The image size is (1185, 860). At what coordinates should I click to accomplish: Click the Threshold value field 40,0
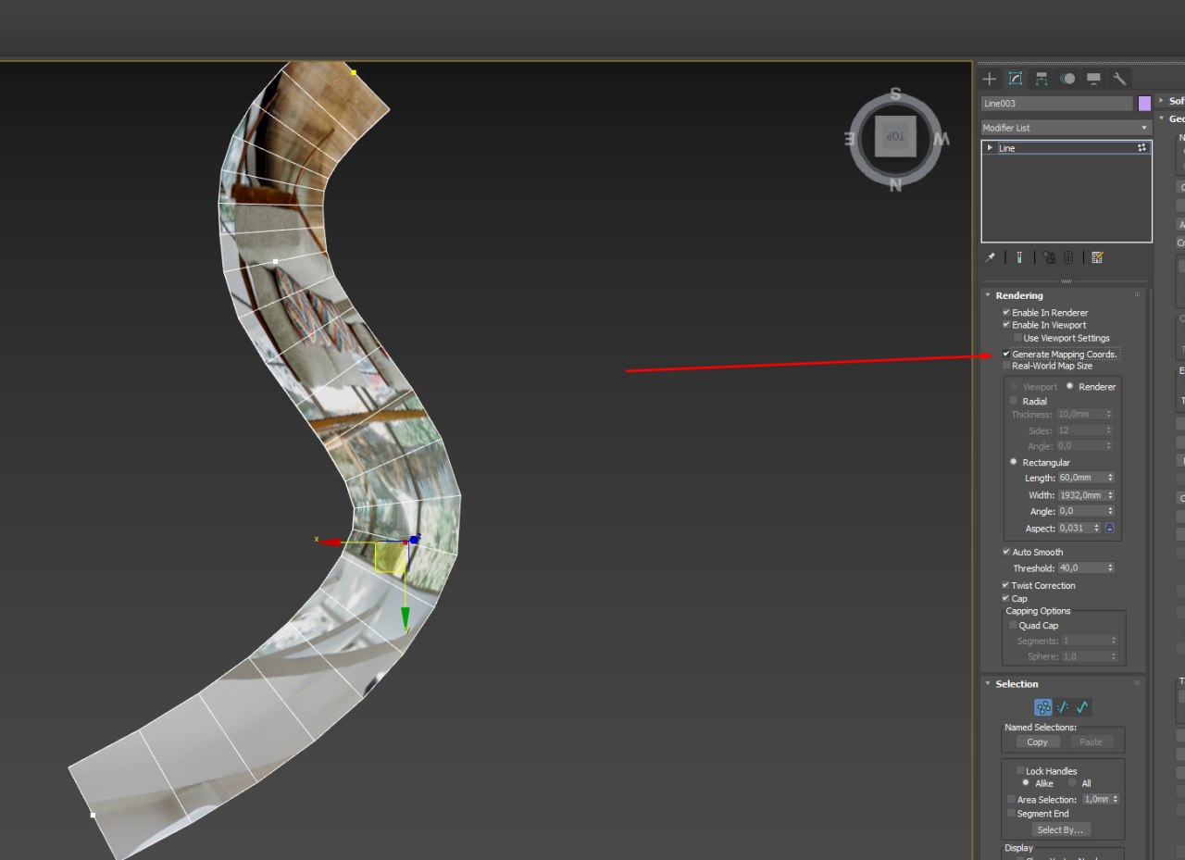[1081, 567]
